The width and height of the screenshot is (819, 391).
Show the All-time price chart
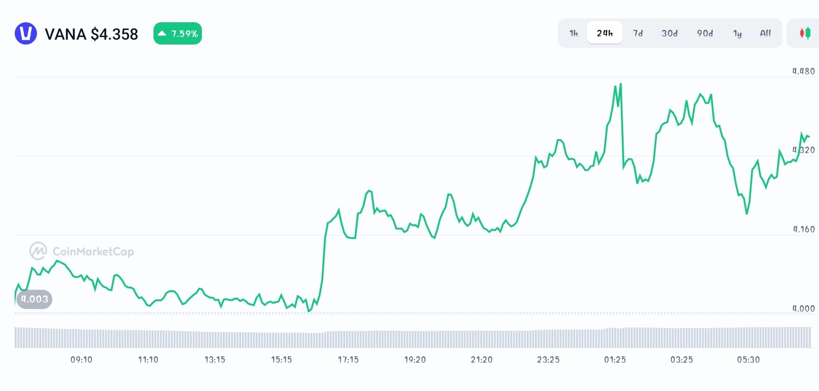pos(765,33)
